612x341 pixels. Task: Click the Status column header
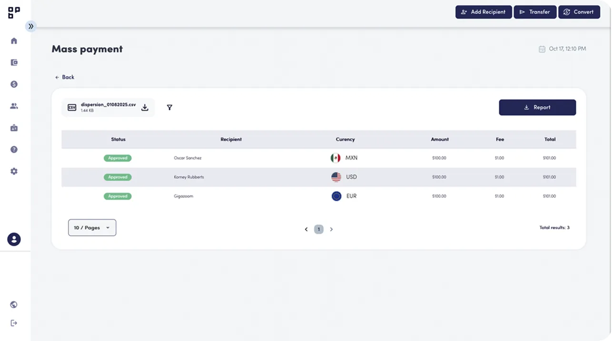(x=118, y=139)
